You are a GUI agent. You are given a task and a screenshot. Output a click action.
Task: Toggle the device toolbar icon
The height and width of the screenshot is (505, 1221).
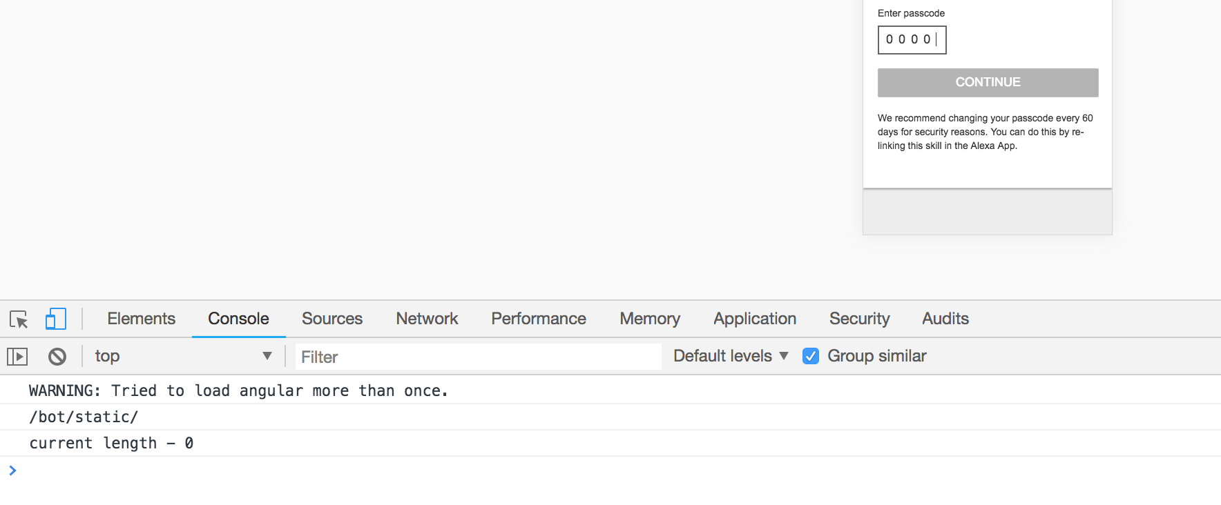[55, 319]
